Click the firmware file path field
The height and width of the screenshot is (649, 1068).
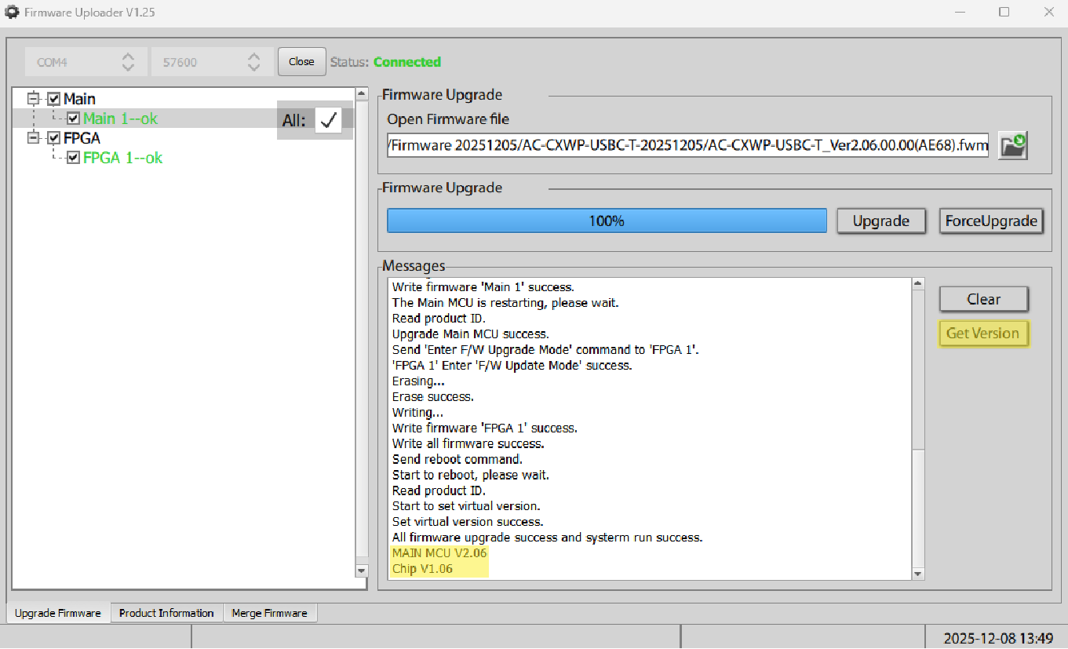(x=687, y=145)
